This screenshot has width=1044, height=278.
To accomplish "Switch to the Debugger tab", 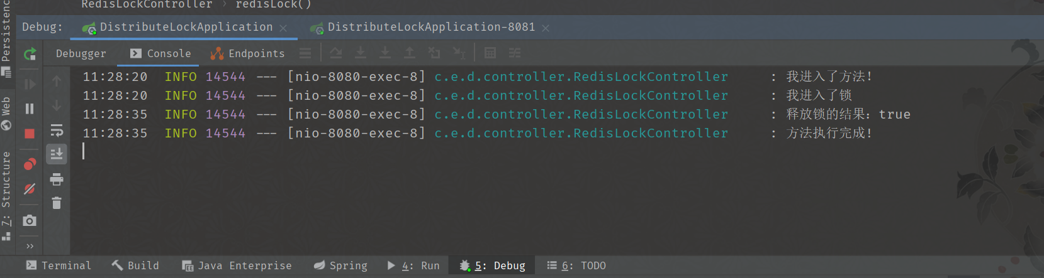I will [81, 54].
